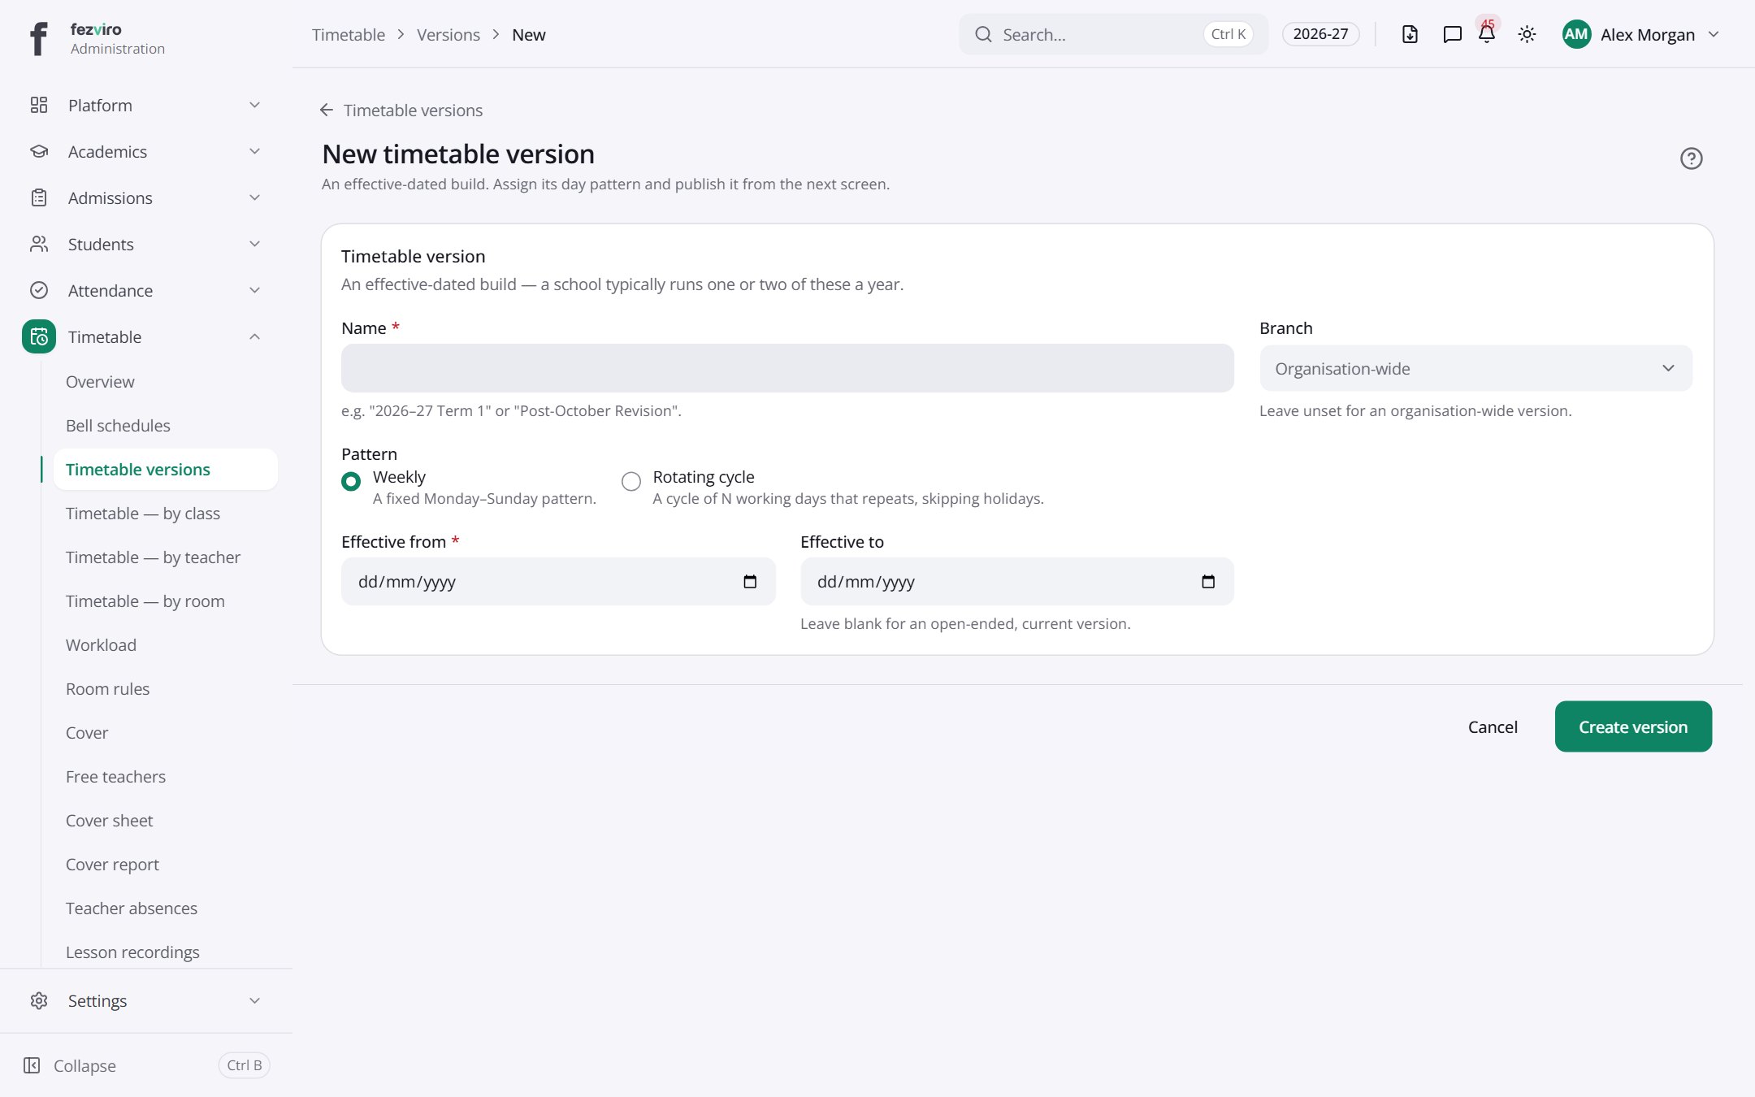1755x1097 pixels.
Task: Click the search magnifier icon
Action: [x=983, y=34]
